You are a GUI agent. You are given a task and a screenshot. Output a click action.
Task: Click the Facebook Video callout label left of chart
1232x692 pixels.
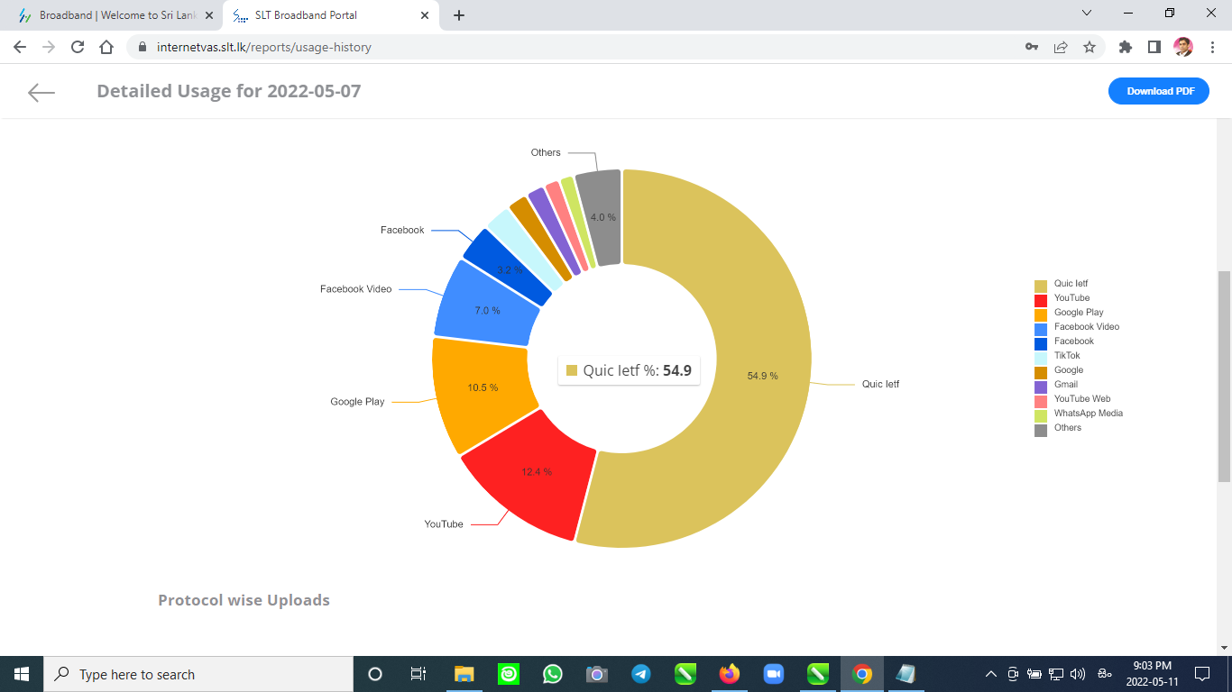point(356,289)
